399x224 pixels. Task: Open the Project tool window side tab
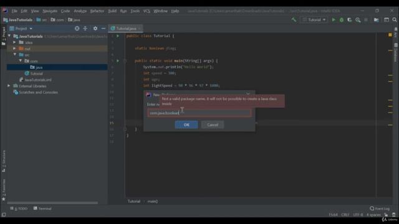pyautogui.click(x=4, y=36)
